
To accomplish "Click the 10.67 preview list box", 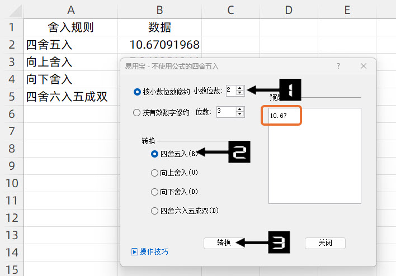I will click(x=314, y=168).
